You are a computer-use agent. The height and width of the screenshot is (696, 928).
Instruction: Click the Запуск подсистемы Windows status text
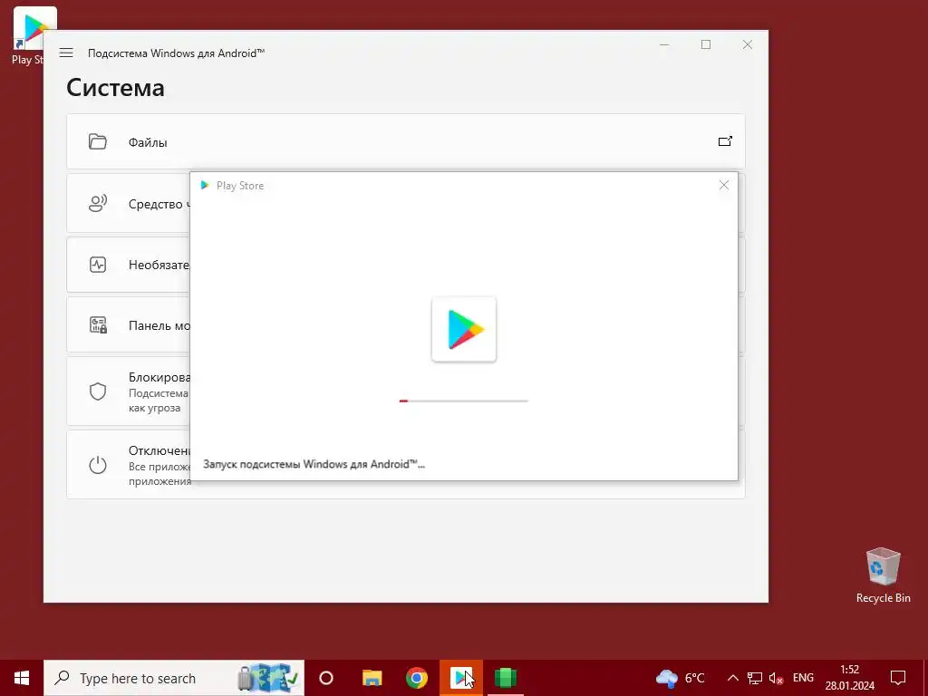point(314,464)
